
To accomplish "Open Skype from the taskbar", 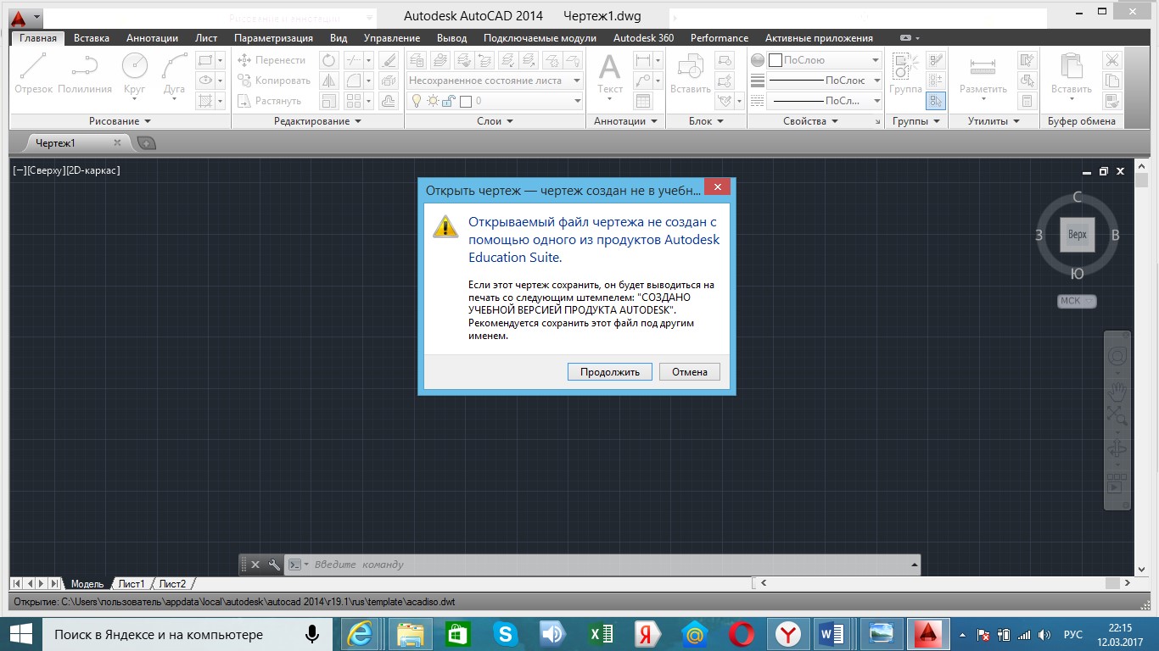I will 507,633.
